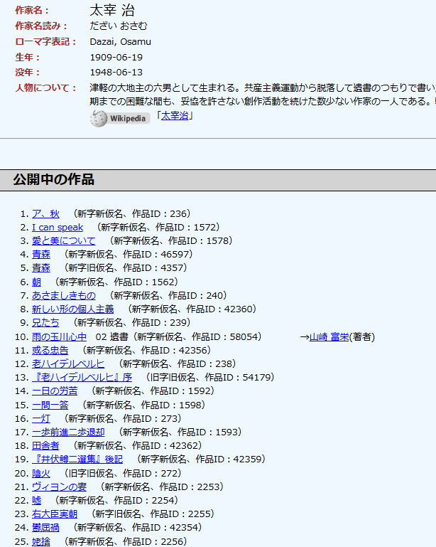The width and height of the screenshot is (436, 547).
Task: Open the work 右大臣実朝
Action: coord(55,514)
